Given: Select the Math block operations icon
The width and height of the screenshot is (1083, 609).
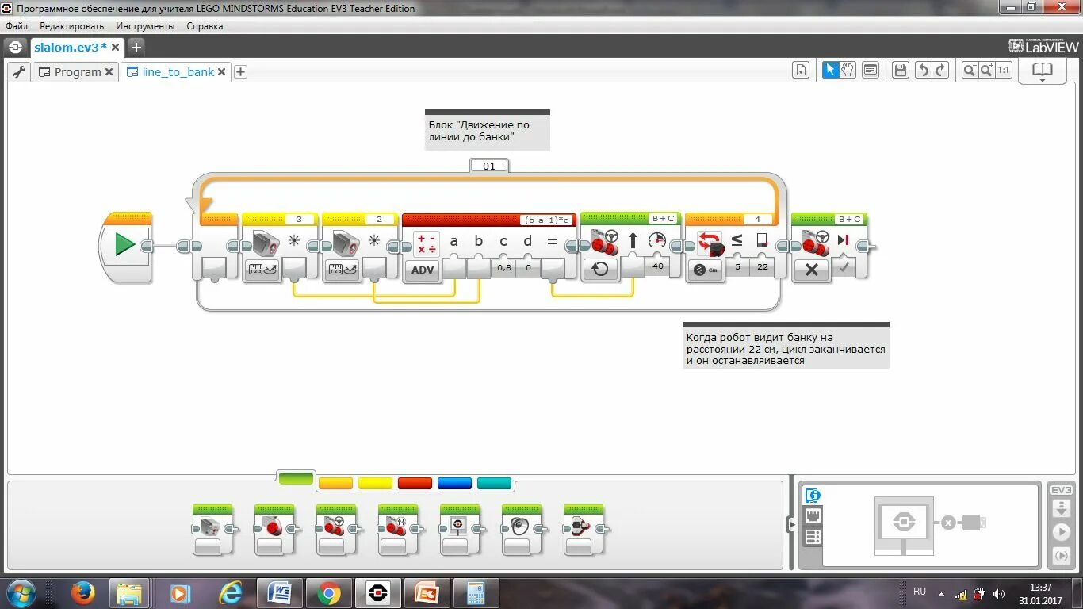Looking at the screenshot, I should click(x=427, y=243).
